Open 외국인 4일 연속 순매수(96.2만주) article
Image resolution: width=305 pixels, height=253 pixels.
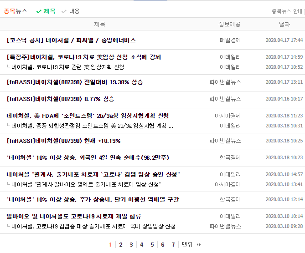pos(88,157)
